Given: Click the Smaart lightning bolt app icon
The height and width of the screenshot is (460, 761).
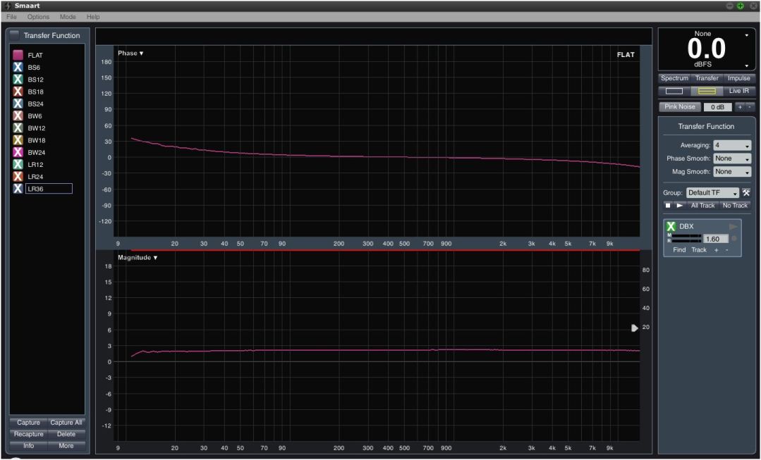Looking at the screenshot, I should click(7, 6).
